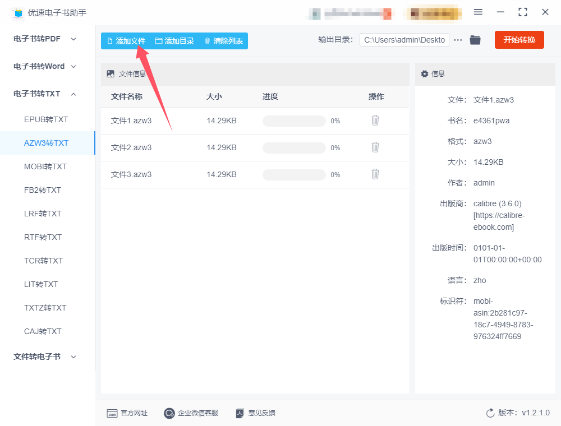This screenshot has width=561, height=426.
Task: Open output folder icon next to path
Action: 475,40
